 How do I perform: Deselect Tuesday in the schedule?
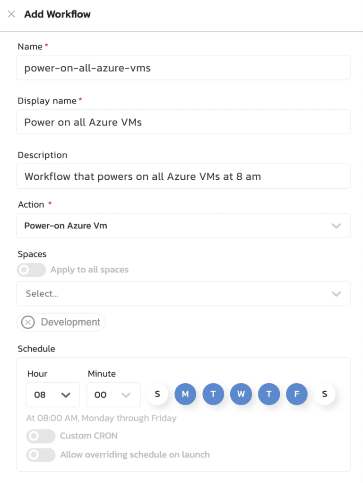click(x=213, y=394)
